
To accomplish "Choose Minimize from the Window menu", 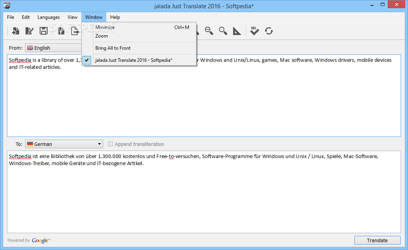I will tap(139, 27).
